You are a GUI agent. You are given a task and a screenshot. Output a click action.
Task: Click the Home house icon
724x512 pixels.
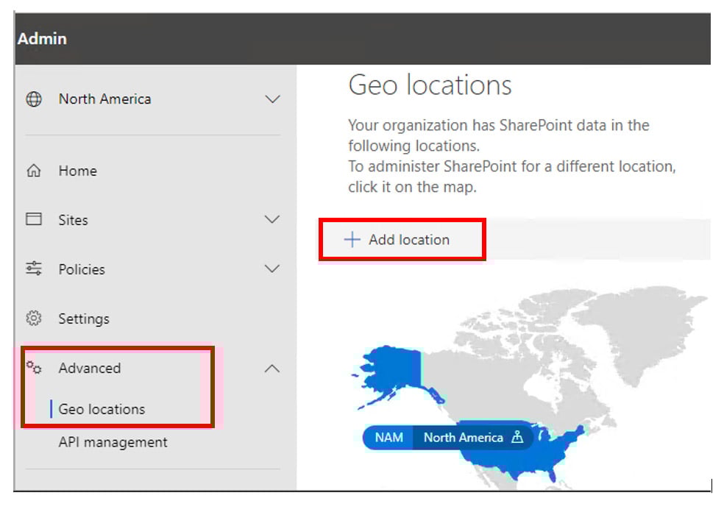[x=34, y=171]
